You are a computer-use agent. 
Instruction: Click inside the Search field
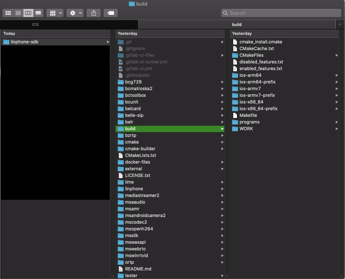pyautogui.click(x=280, y=13)
